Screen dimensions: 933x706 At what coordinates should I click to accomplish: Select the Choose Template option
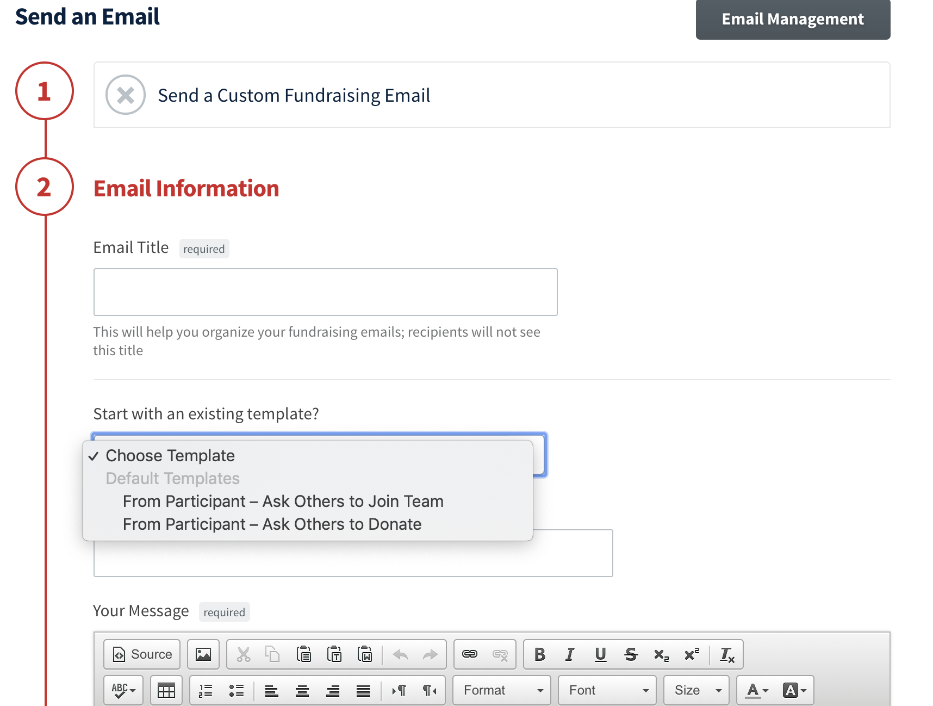coord(308,455)
